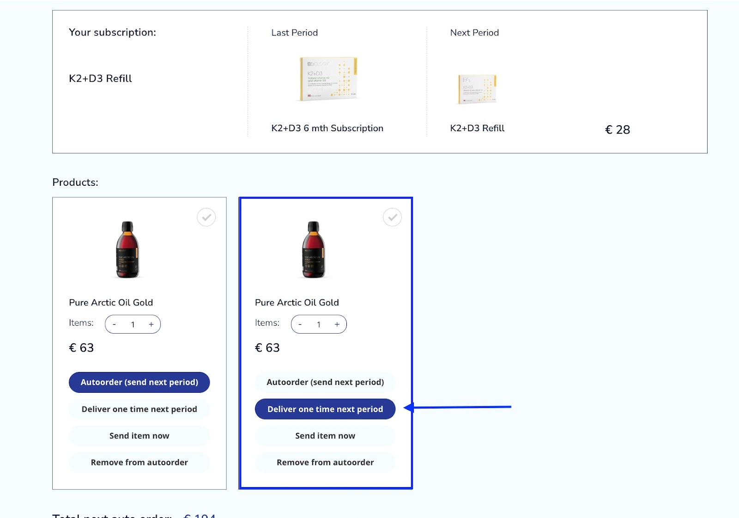Click the Products: heading
Image resolution: width=739 pixels, height=518 pixels.
click(75, 182)
